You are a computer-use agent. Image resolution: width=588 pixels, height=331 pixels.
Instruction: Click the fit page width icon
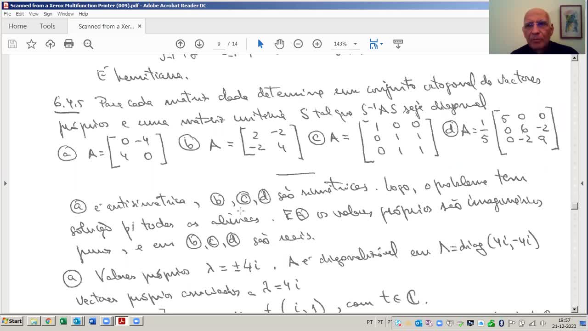pos(374,44)
